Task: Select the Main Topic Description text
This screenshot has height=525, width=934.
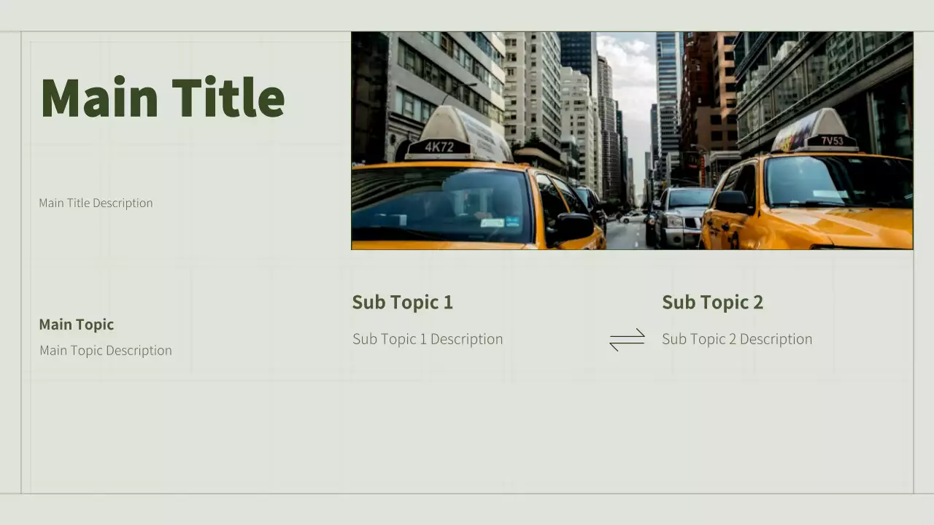Action: 106,351
